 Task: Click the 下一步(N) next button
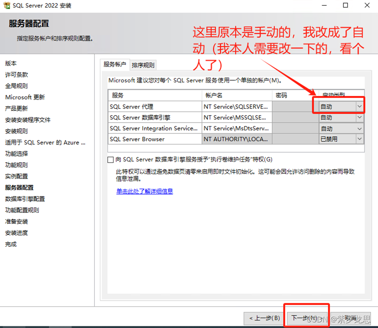[x=307, y=318]
